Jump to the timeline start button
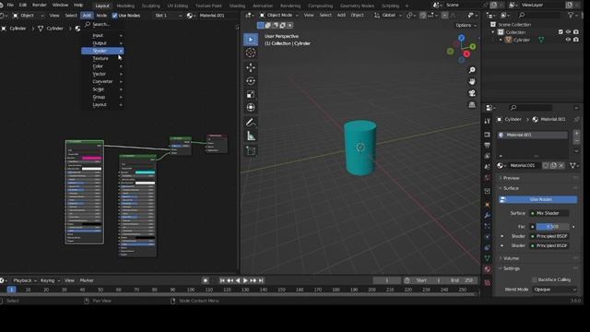Image resolution: width=590 pixels, height=332 pixels. point(222,280)
